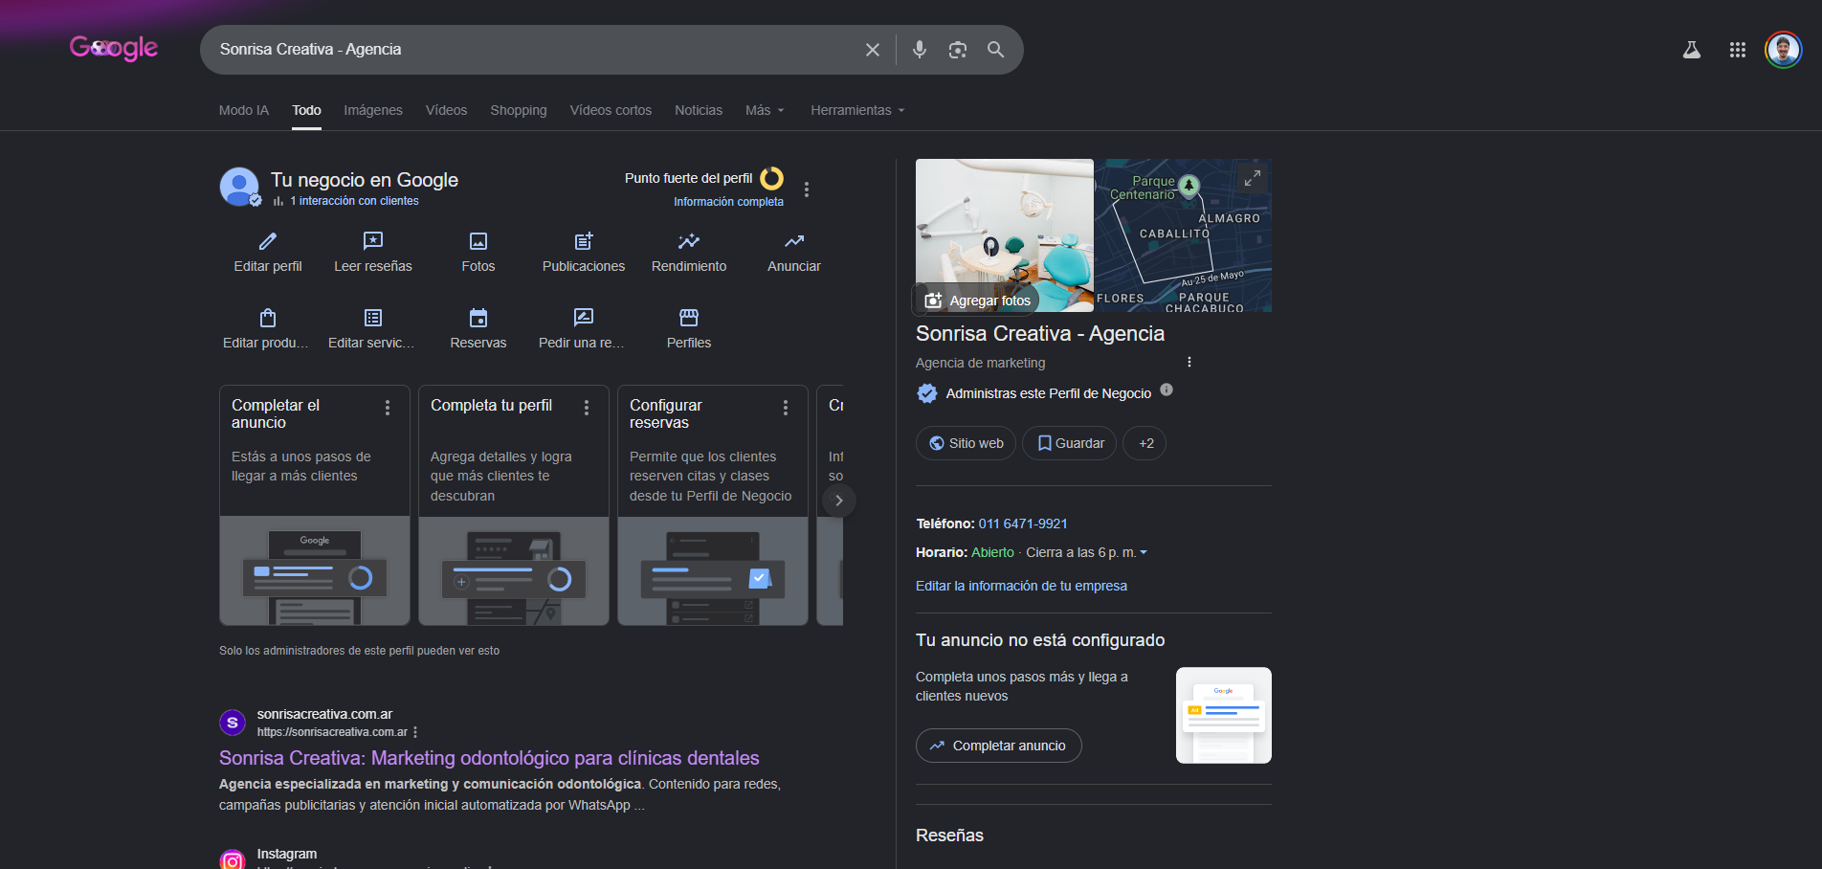1822x869 pixels.
Task: Open Editar productos bag icon
Action: [x=268, y=318]
